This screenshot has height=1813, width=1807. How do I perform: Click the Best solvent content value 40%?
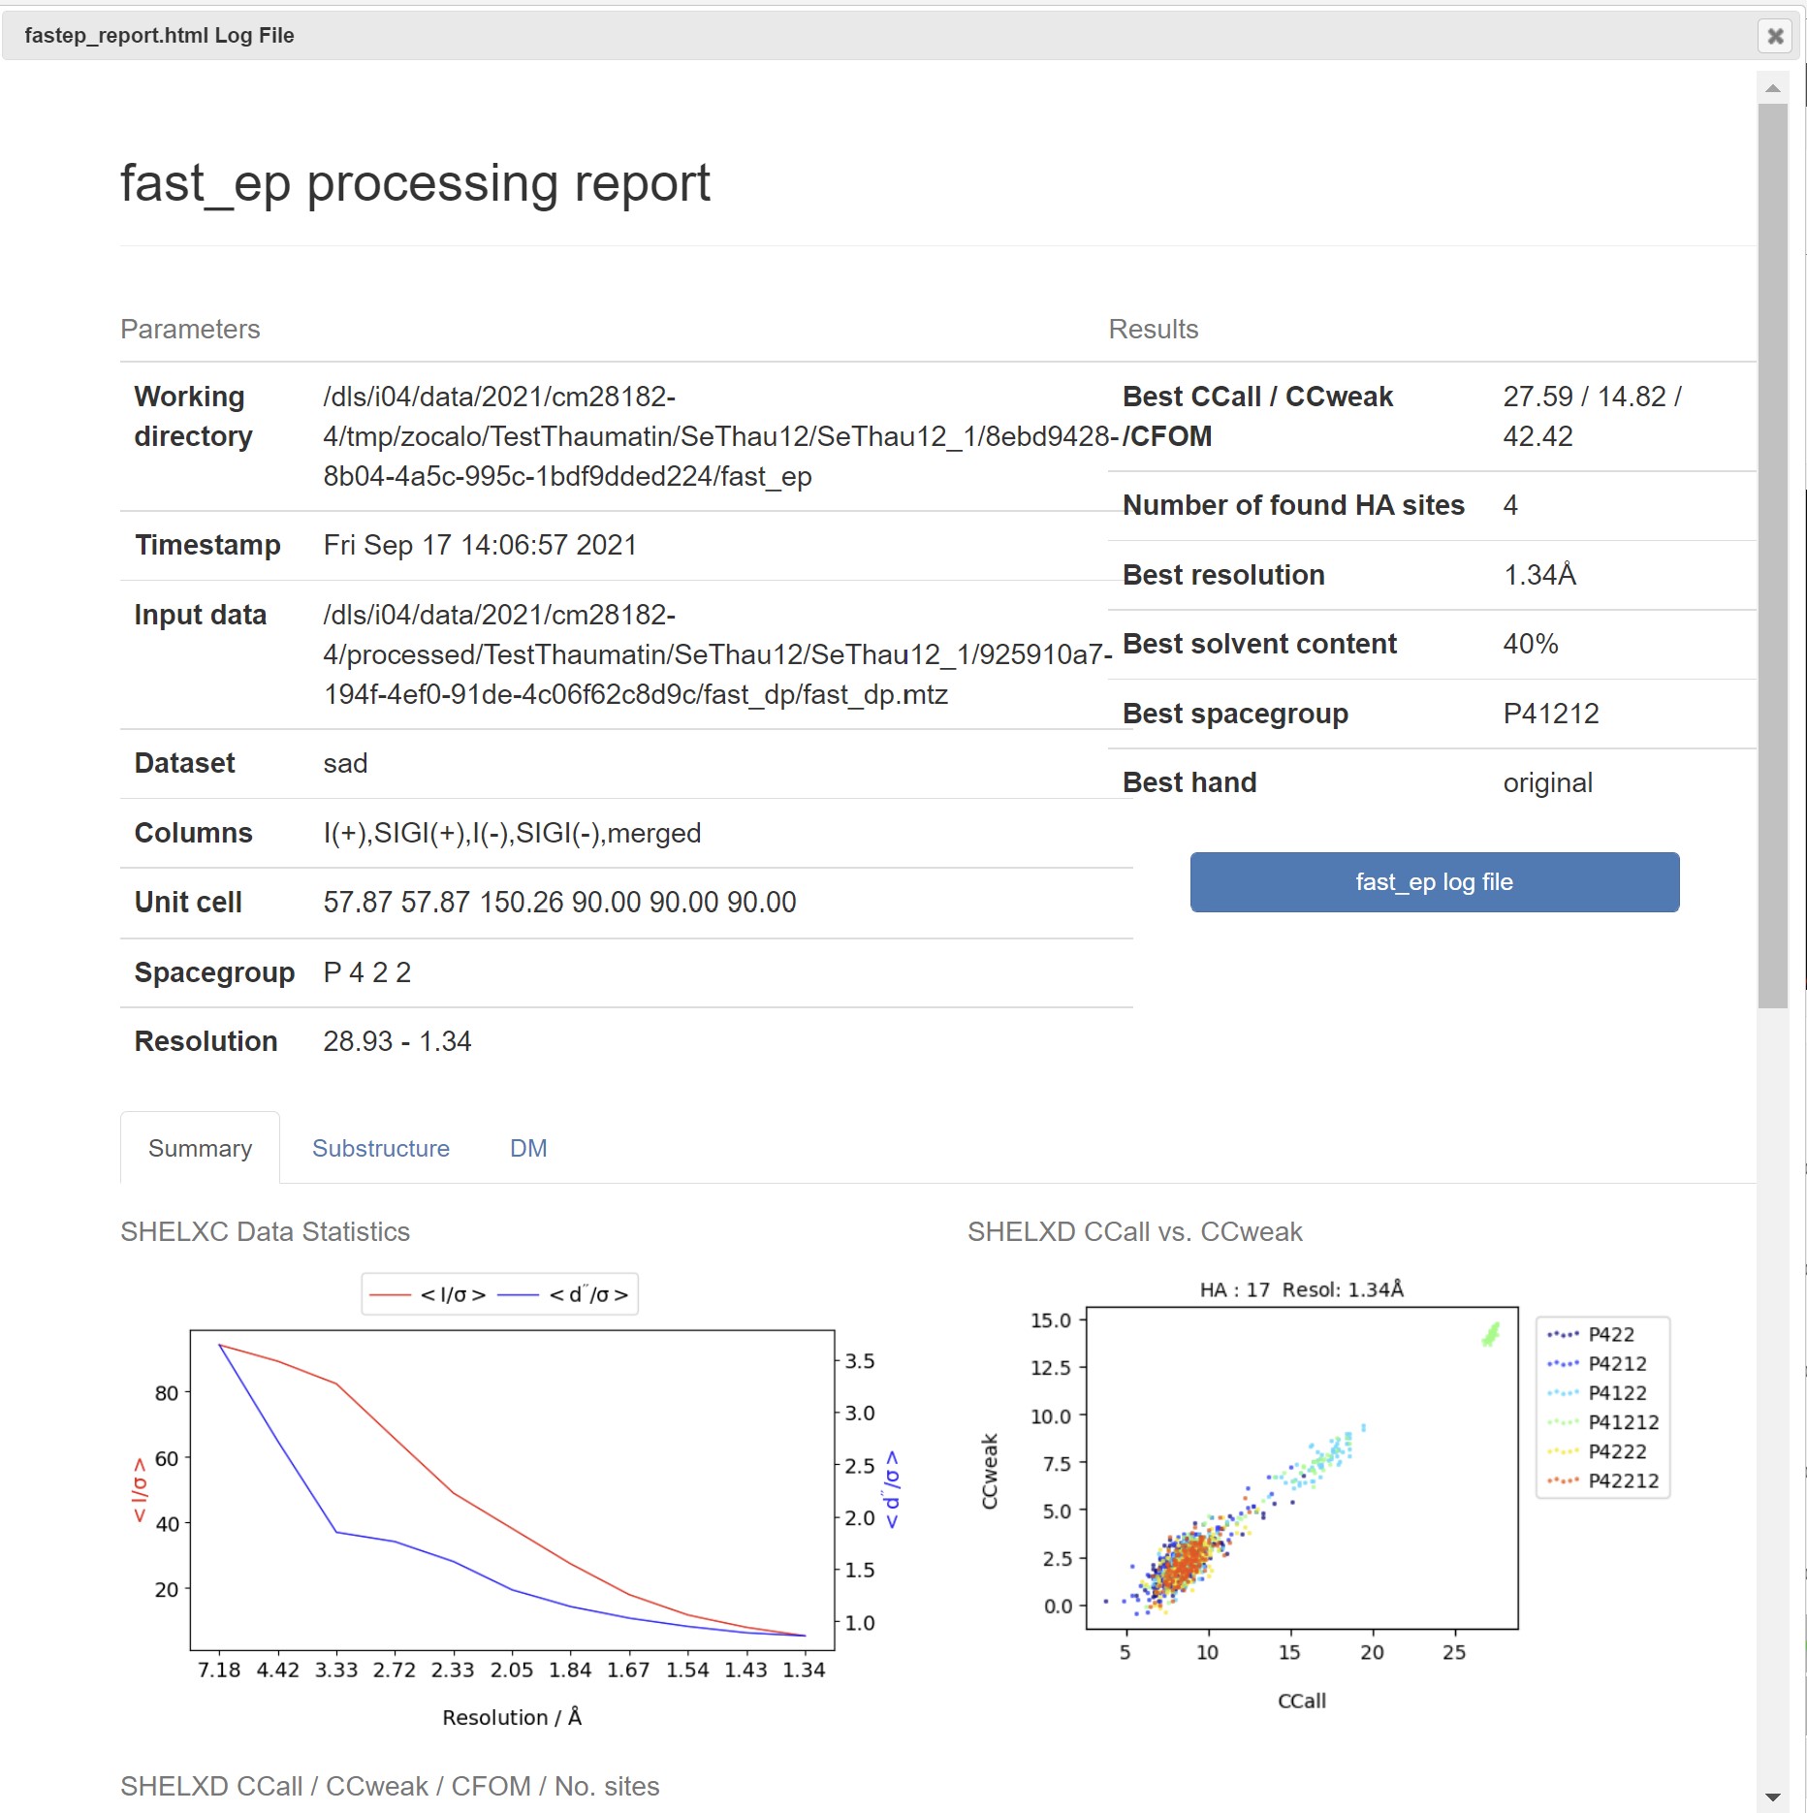pos(1531,644)
